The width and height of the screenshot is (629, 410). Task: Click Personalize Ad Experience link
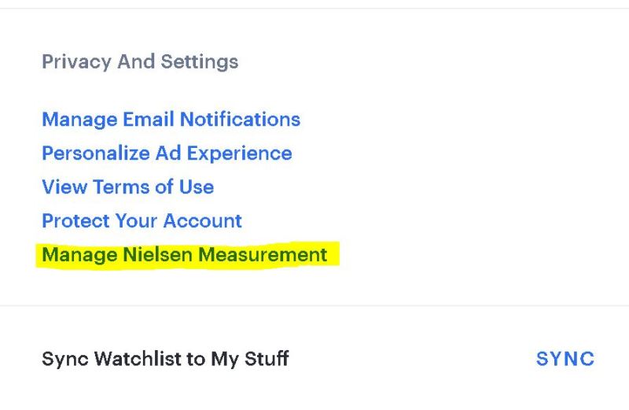[x=167, y=153]
